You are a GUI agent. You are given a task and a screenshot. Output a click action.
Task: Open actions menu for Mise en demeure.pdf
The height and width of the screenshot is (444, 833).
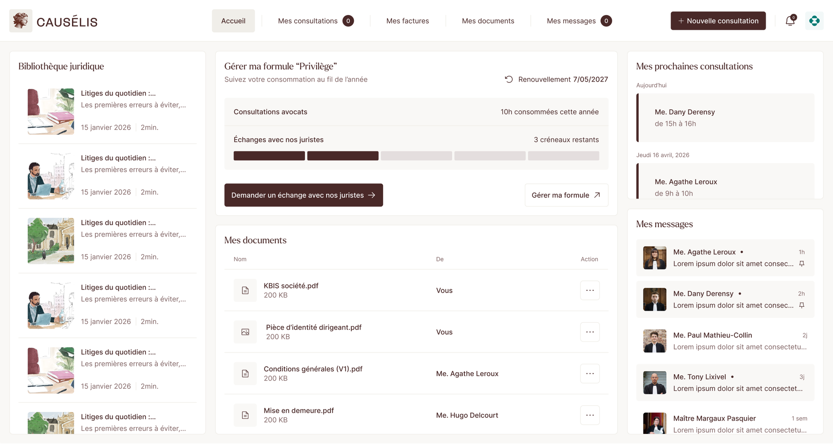tap(590, 415)
